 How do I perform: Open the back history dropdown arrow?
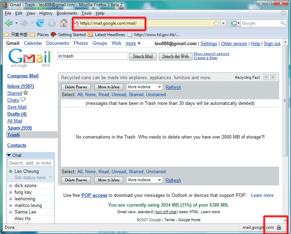[16, 23]
